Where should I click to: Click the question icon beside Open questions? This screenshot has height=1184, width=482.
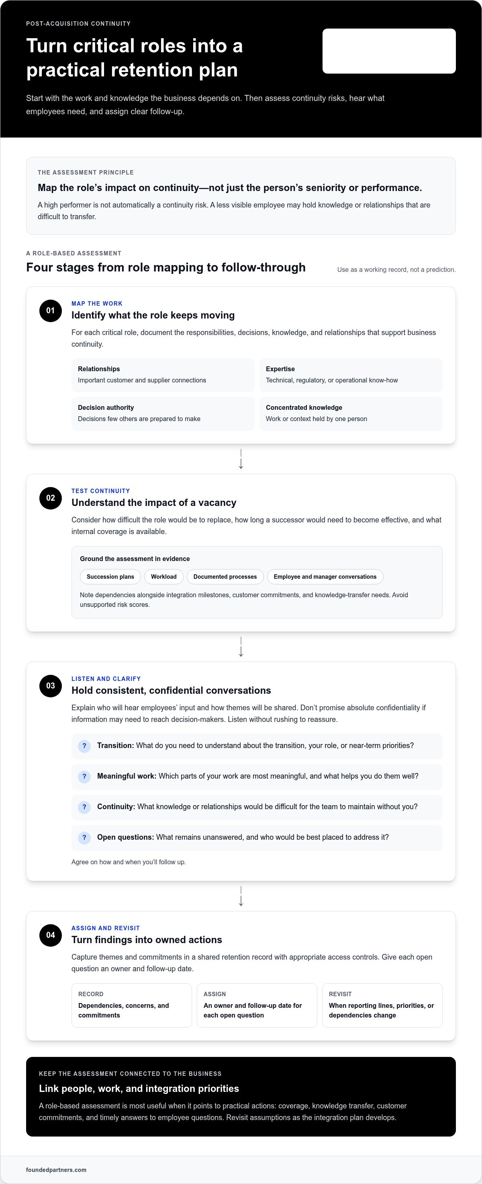(84, 838)
